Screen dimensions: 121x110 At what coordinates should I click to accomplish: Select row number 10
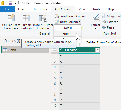(55, 106)
